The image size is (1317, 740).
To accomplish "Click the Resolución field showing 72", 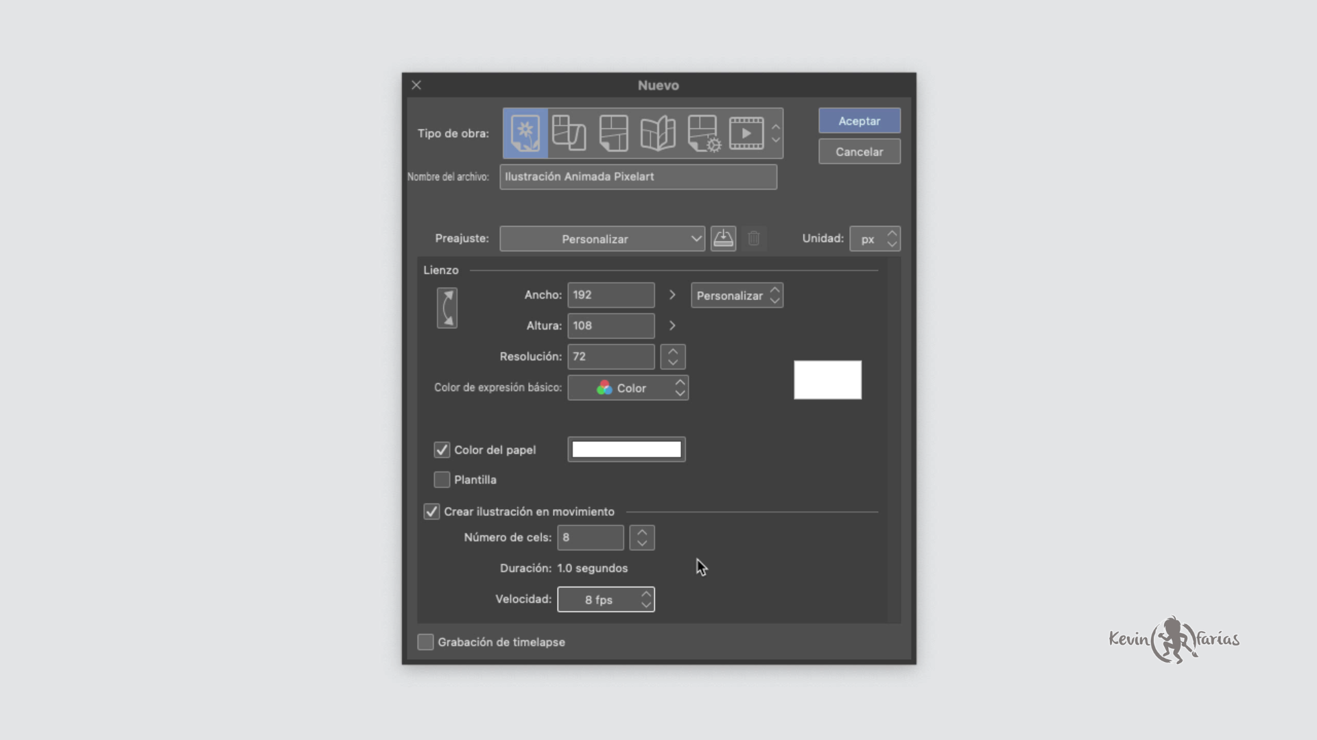I will [x=611, y=356].
